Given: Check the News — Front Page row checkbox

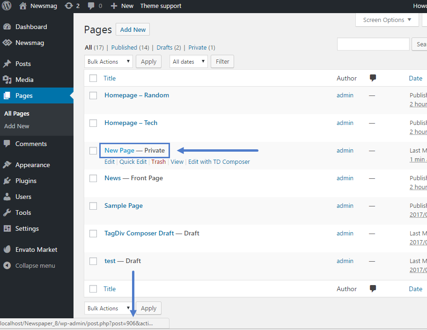Looking at the screenshot, I should coord(93,178).
